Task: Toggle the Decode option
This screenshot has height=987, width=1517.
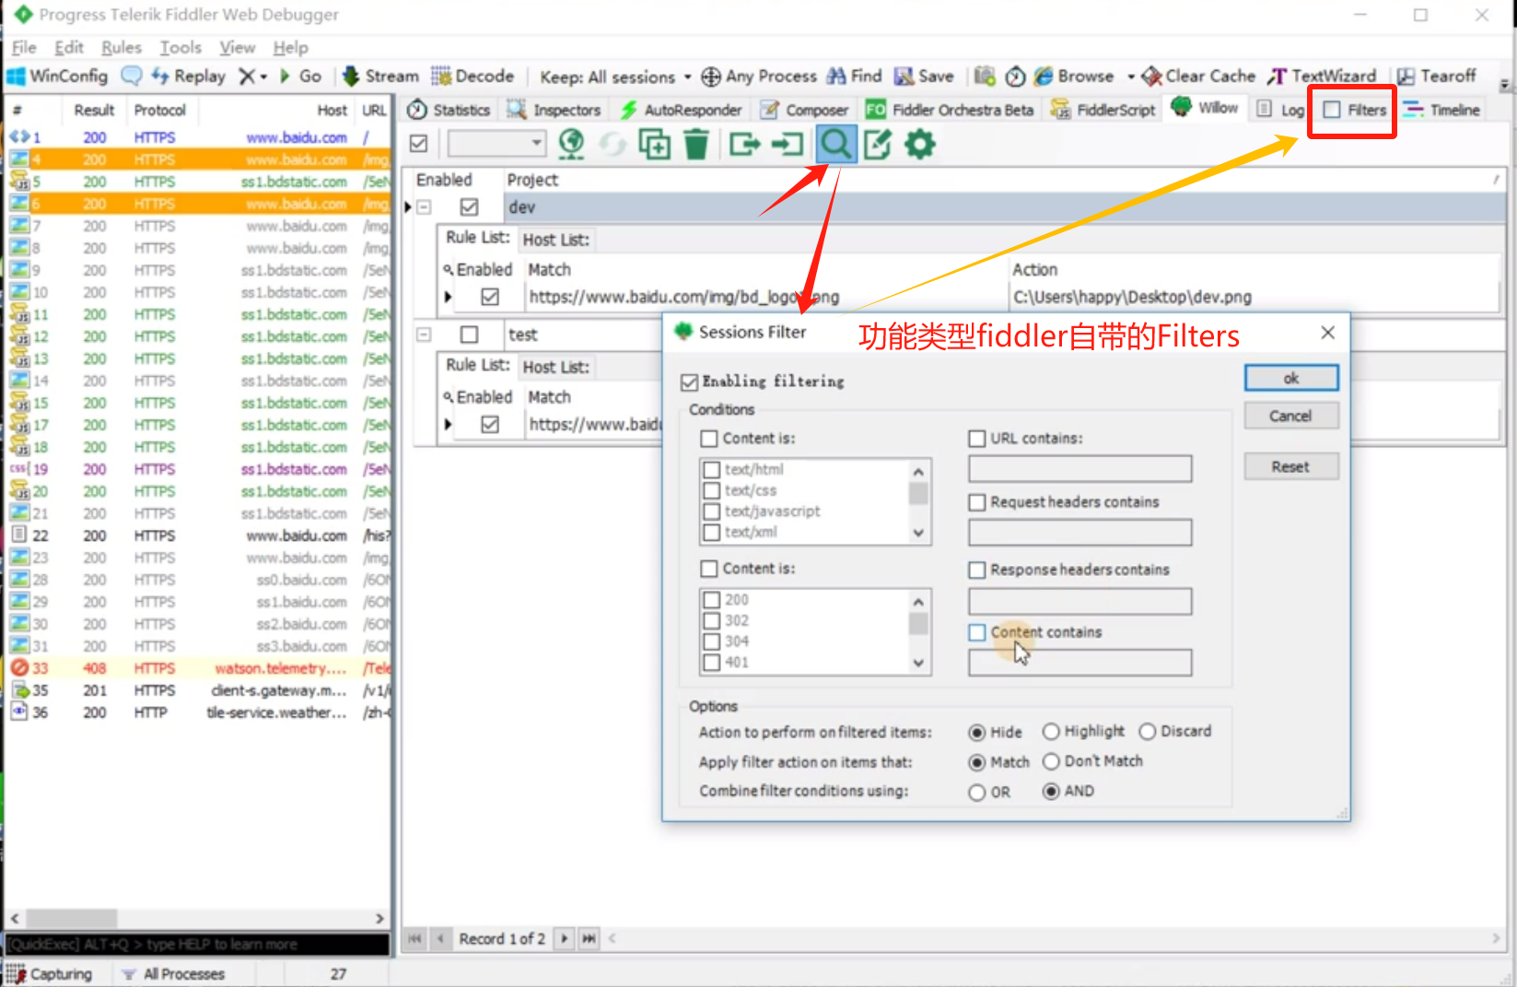Action: click(473, 76)
